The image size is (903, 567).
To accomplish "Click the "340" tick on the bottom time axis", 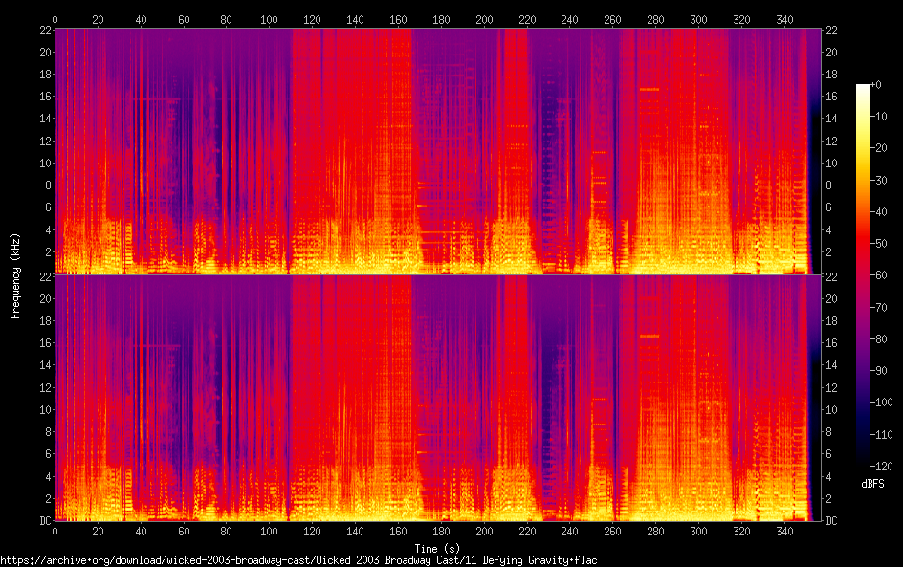I will pos(784,532).
